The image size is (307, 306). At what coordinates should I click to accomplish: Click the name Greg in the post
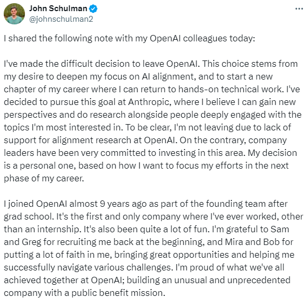pos(31,242)
